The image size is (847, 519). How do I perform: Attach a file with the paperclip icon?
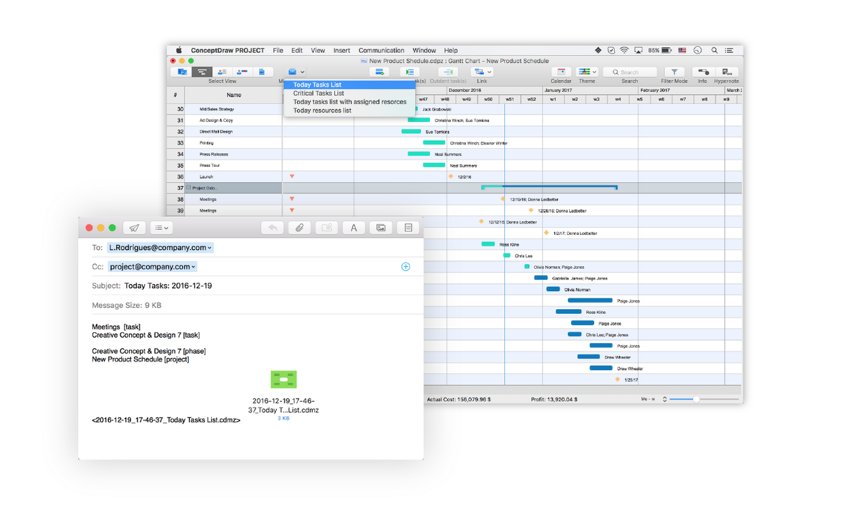click(x=299, y=228)
